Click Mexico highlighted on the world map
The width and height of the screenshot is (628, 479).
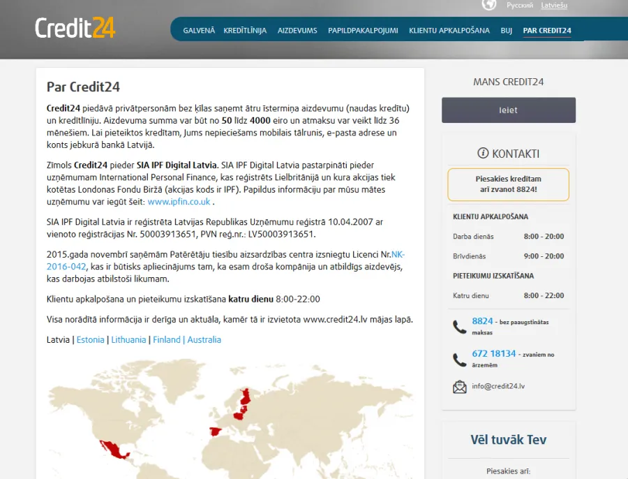click(114, 450)
